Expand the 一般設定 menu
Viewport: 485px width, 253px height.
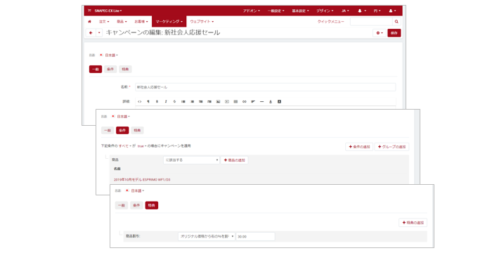[276, 11]
